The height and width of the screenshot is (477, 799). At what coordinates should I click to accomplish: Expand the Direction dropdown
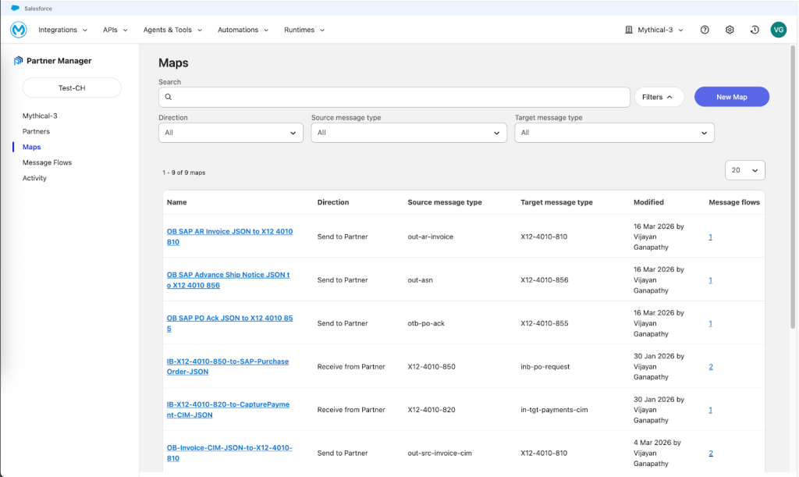(x=230, y=133)
